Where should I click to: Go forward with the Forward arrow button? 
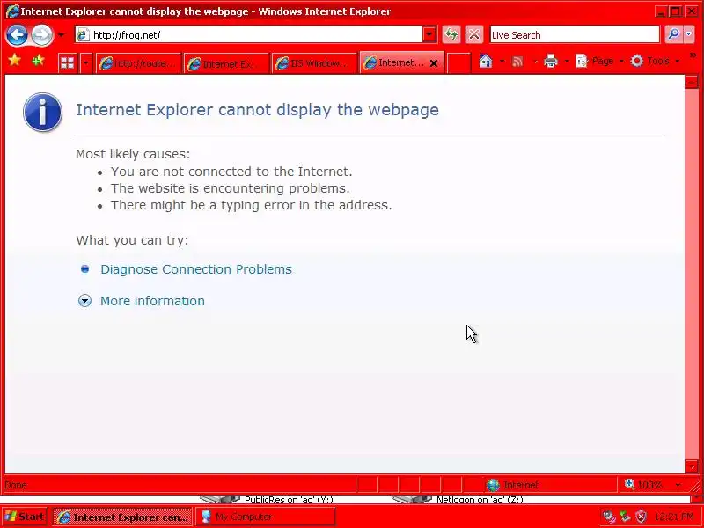click(x=41, y=34)
